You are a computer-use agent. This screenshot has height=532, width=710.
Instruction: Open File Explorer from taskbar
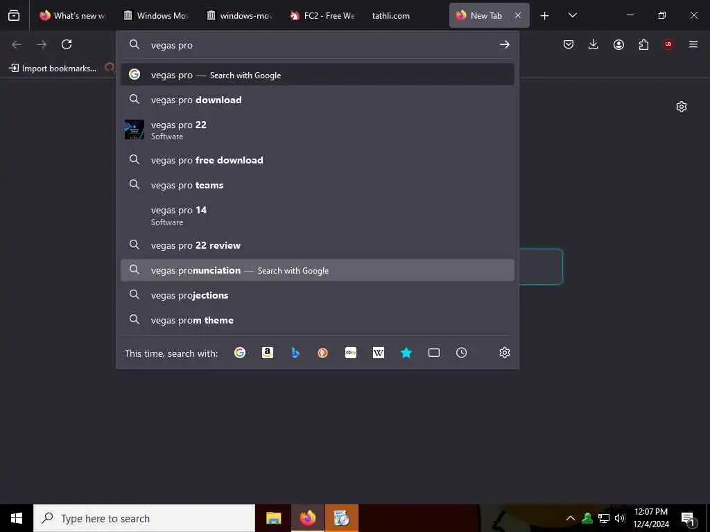pyautogui.click(x=273, y=518)
